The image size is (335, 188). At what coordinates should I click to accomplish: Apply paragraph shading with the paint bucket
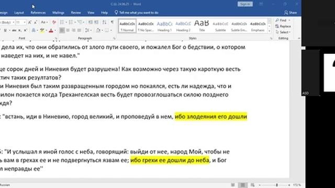(x=98, y=30)
